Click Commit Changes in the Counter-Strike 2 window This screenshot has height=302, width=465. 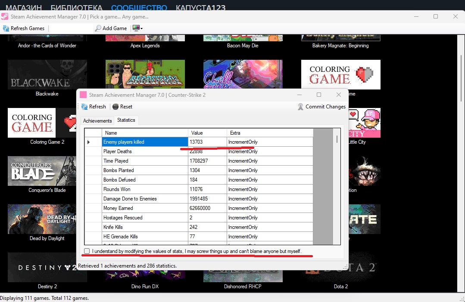[x=322, y=107]
